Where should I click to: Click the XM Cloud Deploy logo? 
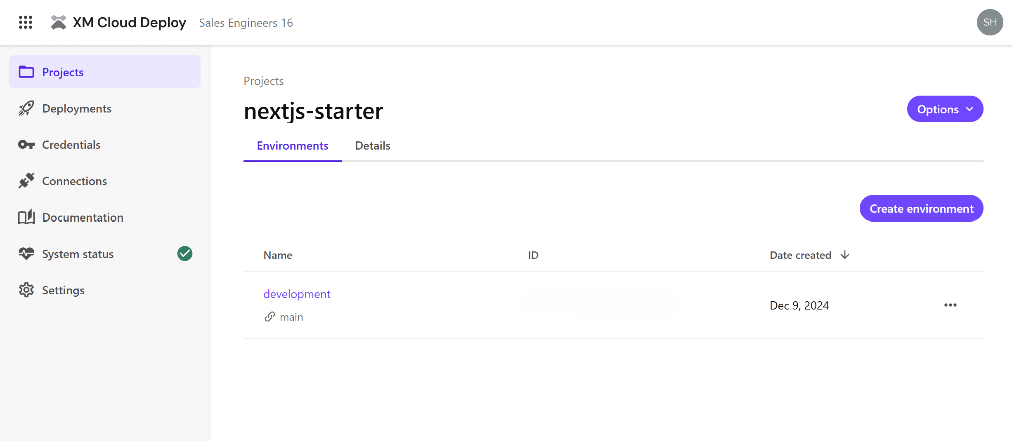pos(58,22)
